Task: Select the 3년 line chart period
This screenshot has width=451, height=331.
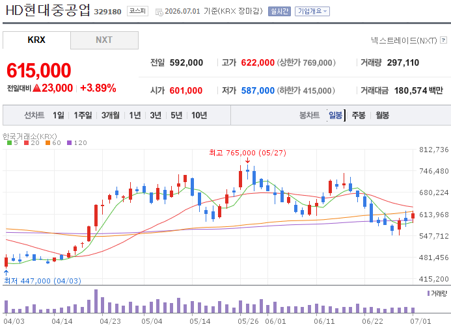Action: coord(156,115)
